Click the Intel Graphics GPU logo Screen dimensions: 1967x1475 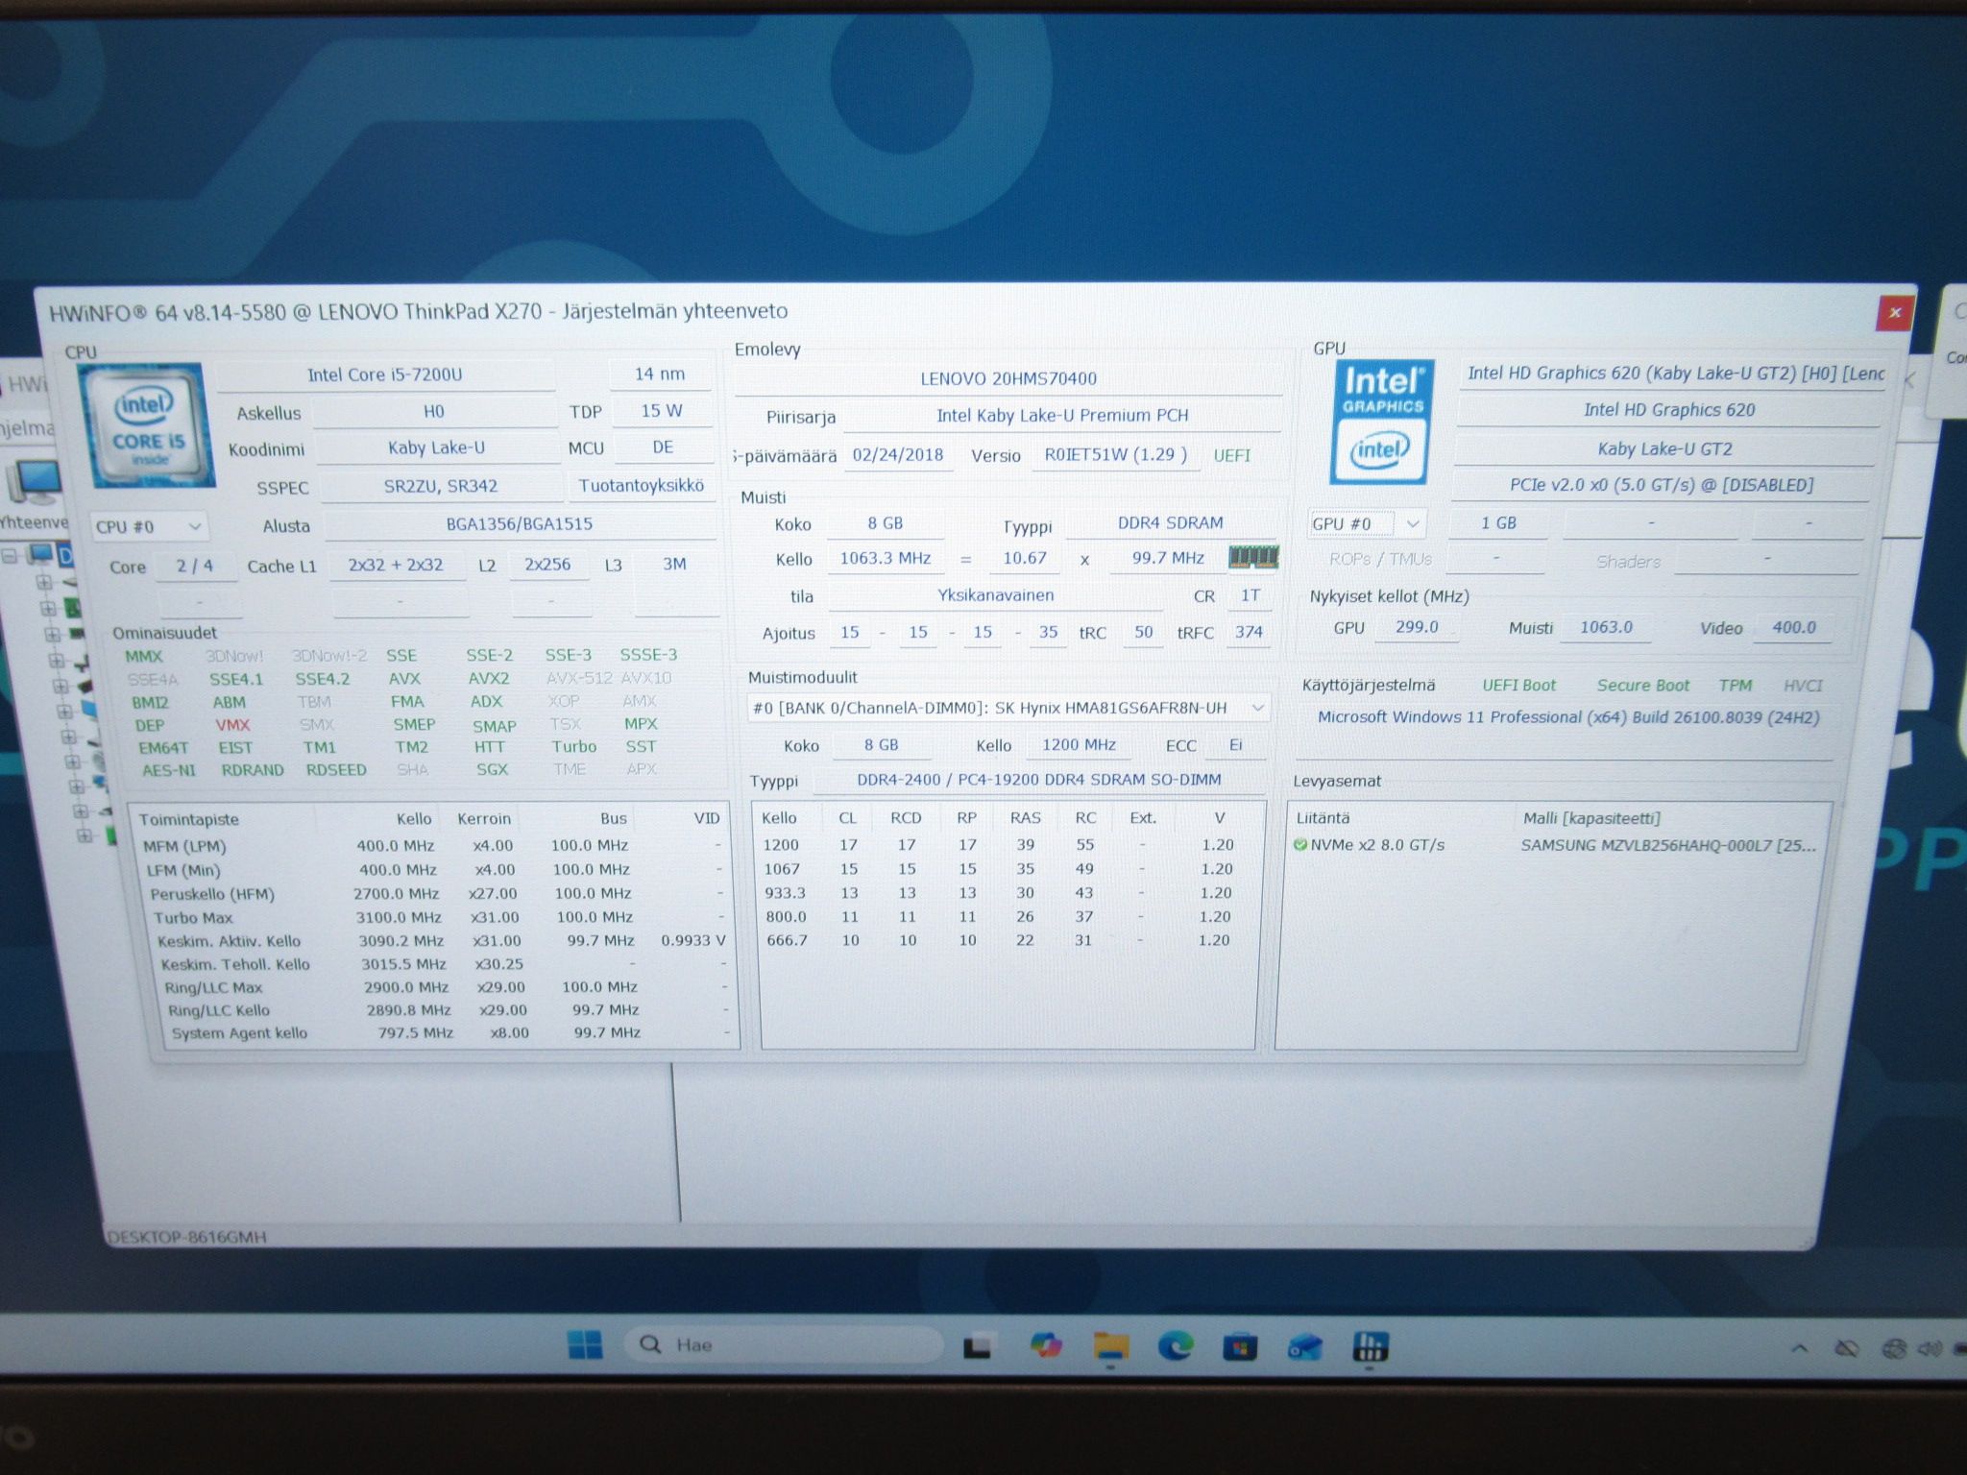point(1382,422)
